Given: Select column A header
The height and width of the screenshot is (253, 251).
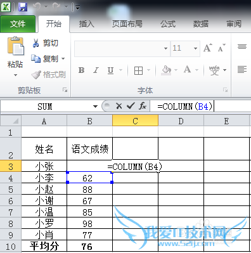Looking at the screenshot, I should [44, 121].
